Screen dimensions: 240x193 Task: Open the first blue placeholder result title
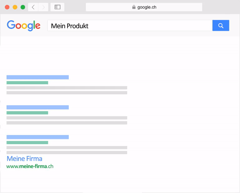pyautogui.click(x=38, y=77)
